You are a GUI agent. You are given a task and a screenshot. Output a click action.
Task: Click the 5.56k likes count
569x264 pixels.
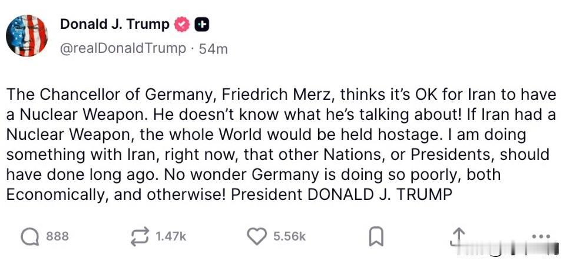(289, 236)
